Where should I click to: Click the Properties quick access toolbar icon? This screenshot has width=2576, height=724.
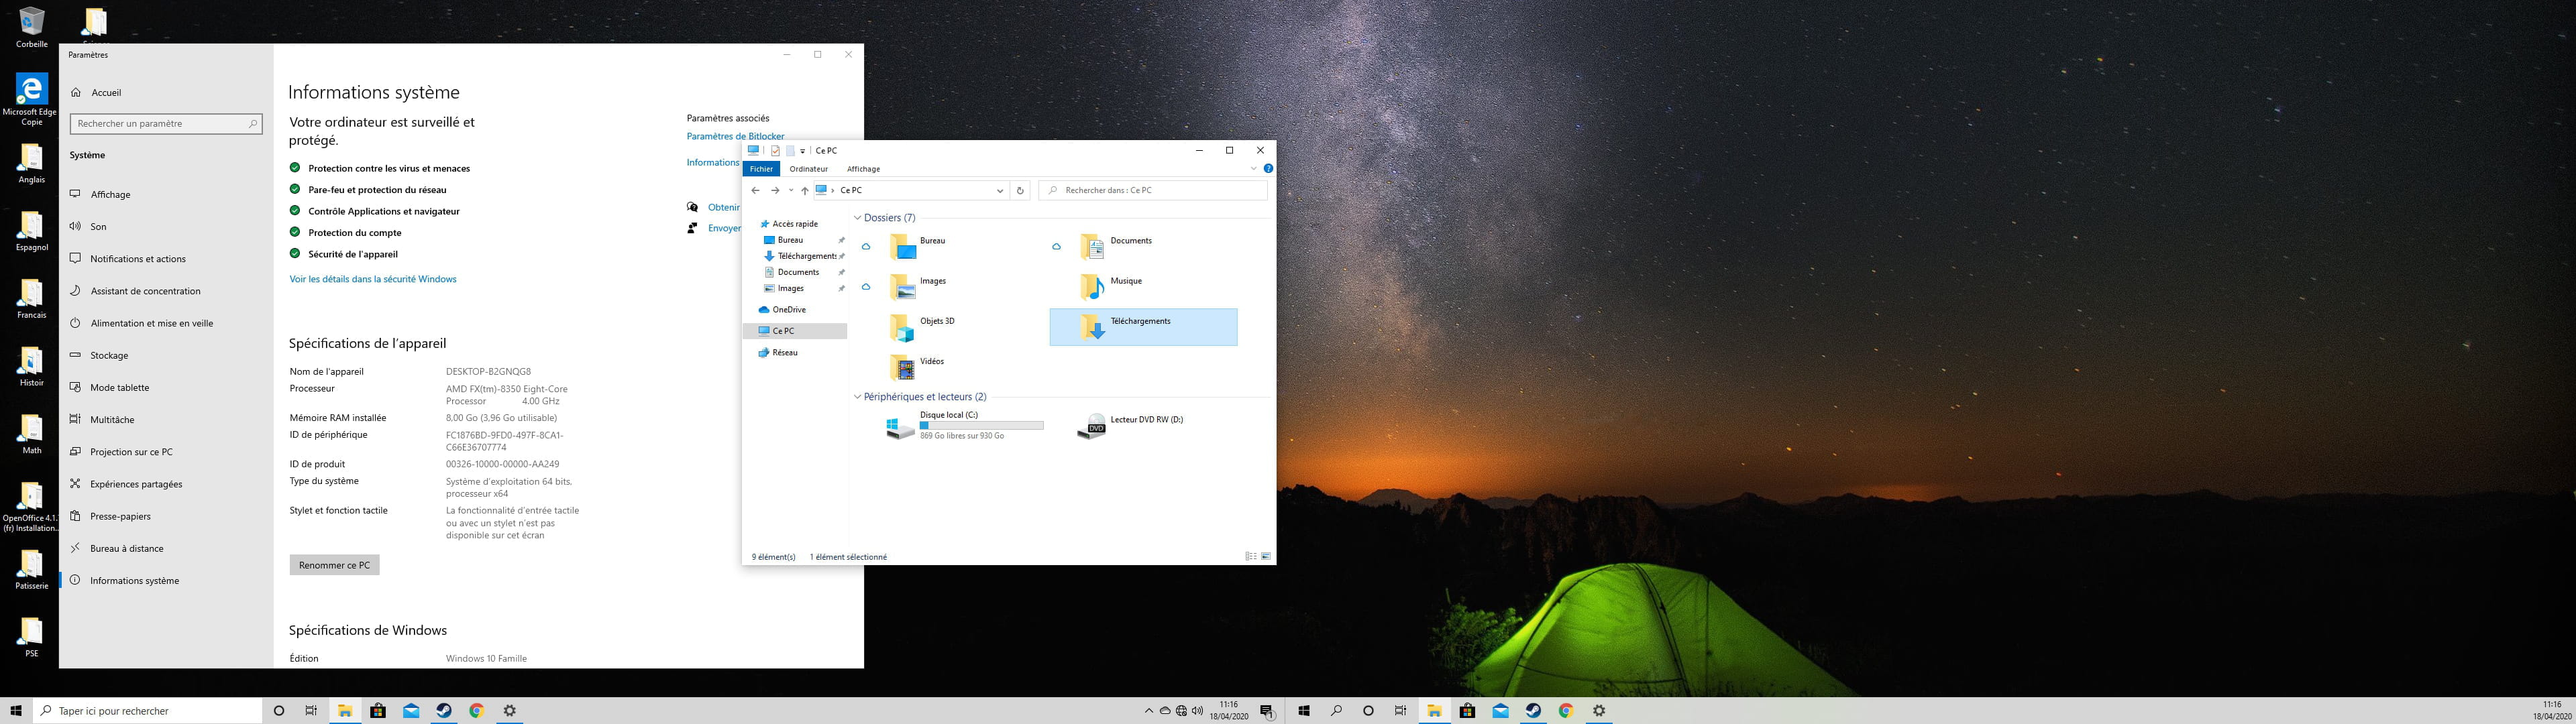[775, 151]
